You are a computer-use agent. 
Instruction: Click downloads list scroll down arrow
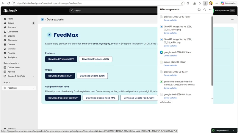(212, 99)
